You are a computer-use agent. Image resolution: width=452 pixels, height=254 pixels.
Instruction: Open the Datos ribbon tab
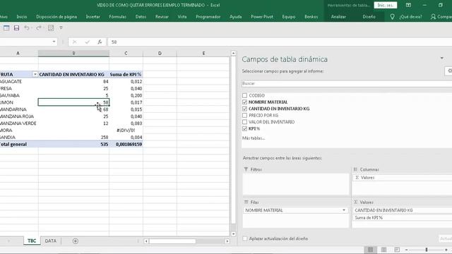(x=141, y=17)
